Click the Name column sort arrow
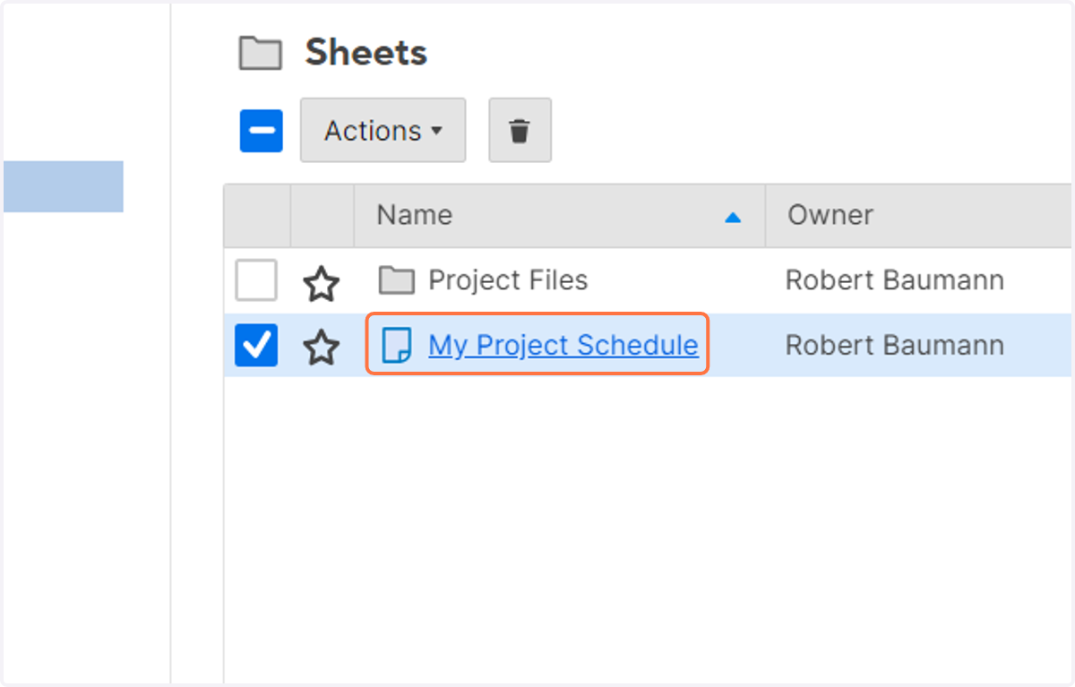This screenshot has width=1075, height=687. 733,217
